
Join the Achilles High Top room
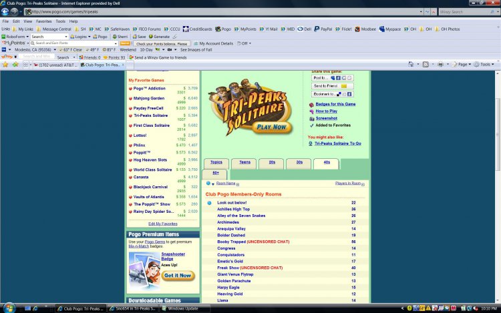(x=233, y=210)
